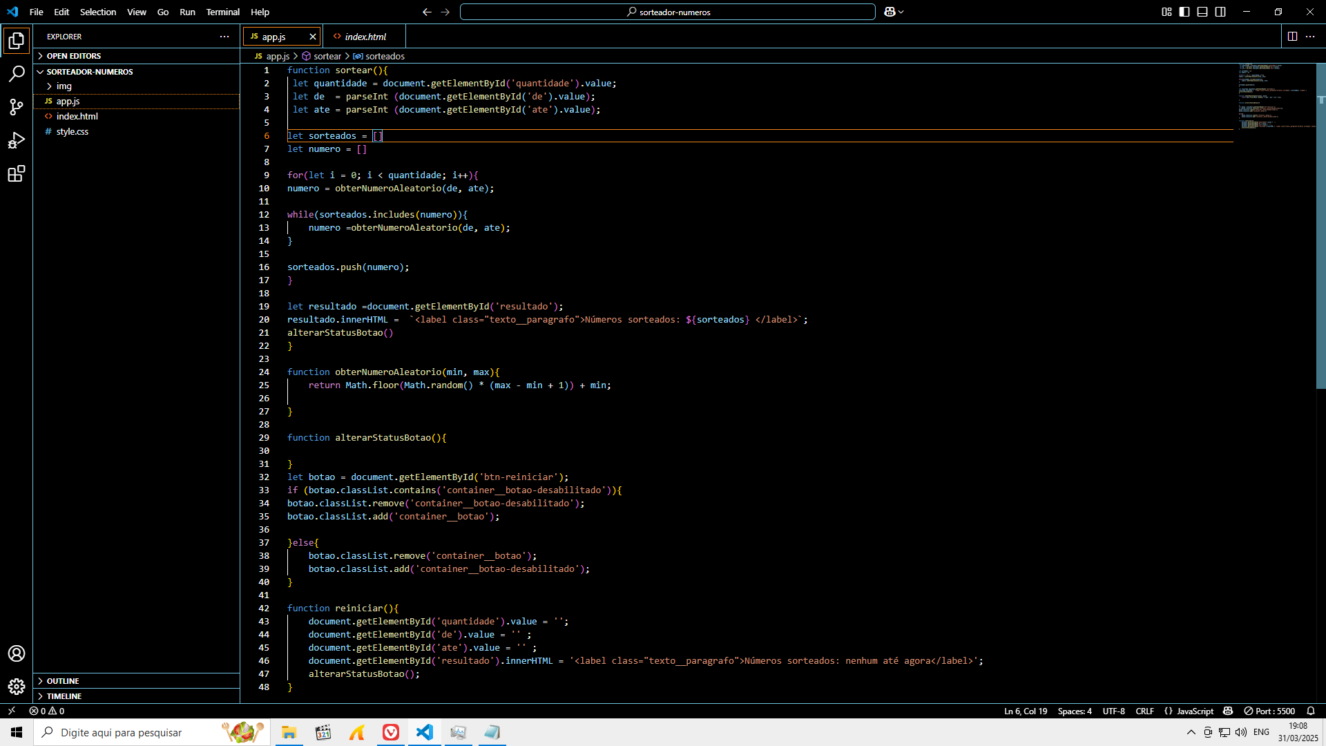Toggle Primary Side Bar visibility
This screenshot has width=1326, height=746.
tap(1184, 12)
